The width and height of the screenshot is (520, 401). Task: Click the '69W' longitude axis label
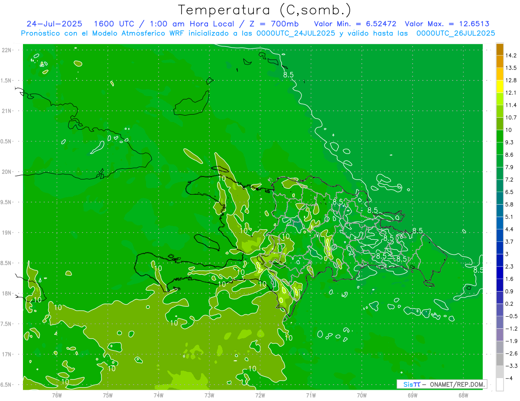(412, 395)
